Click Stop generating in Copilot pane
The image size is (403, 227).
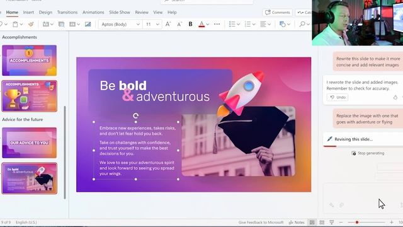[368, 153]
